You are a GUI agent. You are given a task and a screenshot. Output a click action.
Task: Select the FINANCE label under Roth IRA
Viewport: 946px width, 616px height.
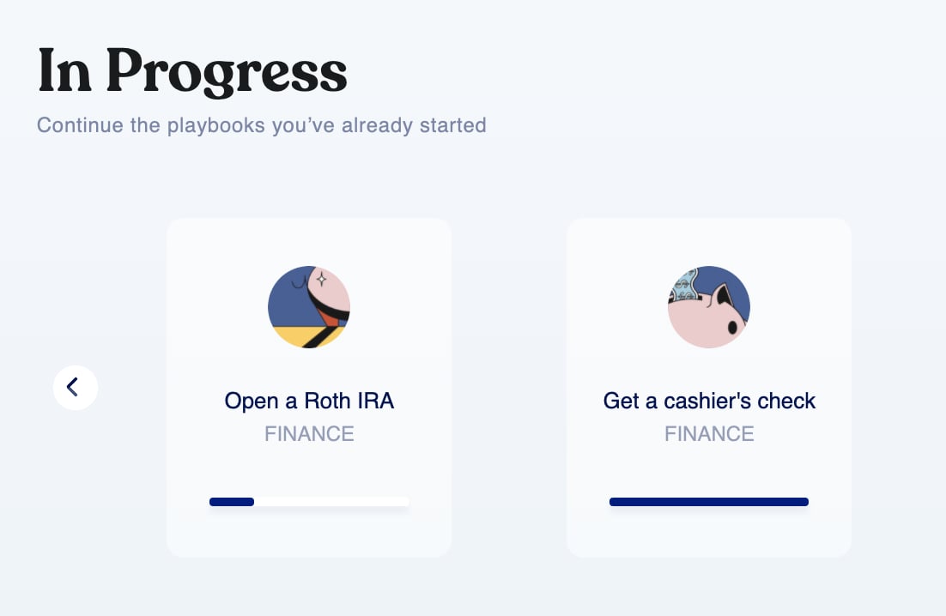point(309,434)
